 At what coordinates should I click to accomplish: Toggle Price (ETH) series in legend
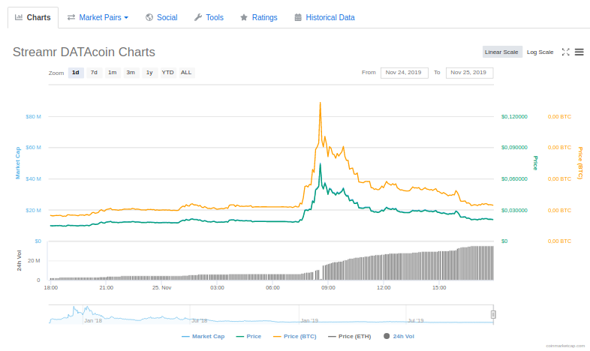pyautogui.click(x=350, y=336)
